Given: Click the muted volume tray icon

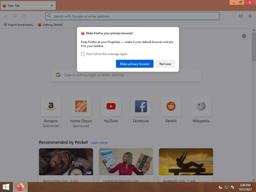Looking at the screenshot, I should tap(220, 187).
